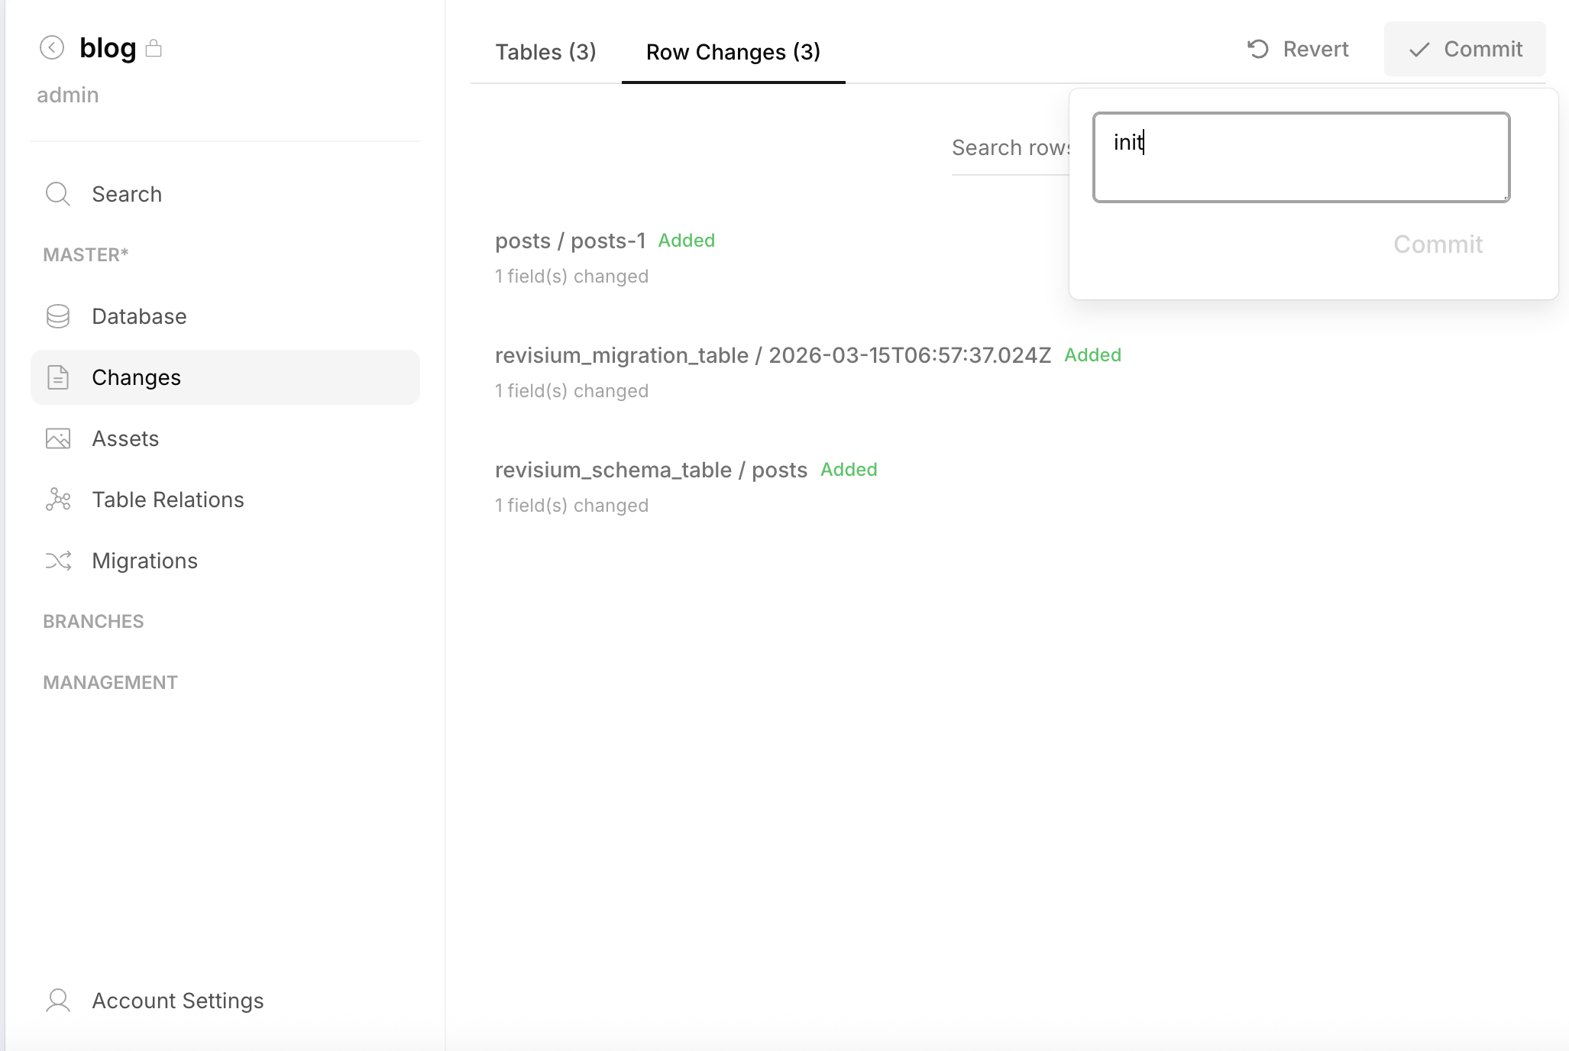This screenshot has width=1569, height=1051.
Task: Switch to the Row Changes tab
Action: point(733,51)
